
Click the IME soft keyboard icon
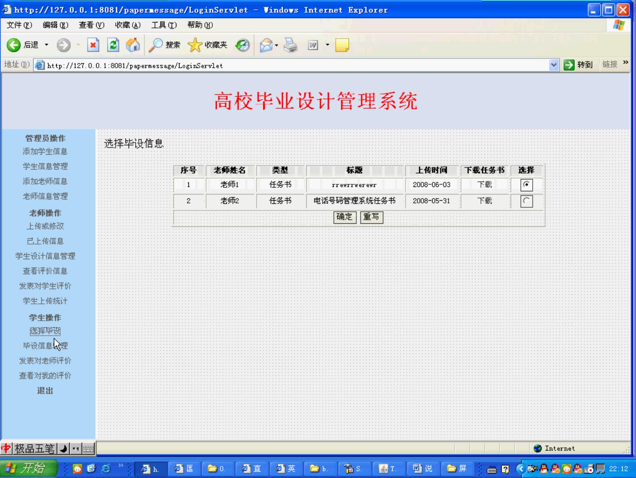[x=89, y=449]
